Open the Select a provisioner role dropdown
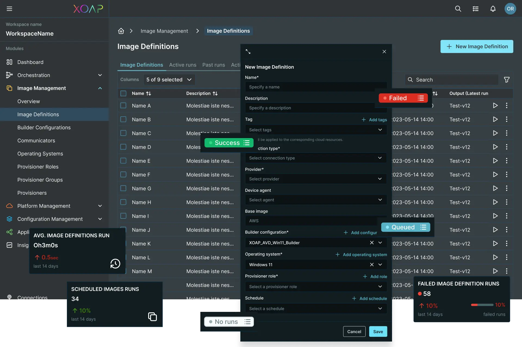 point(316,287)
